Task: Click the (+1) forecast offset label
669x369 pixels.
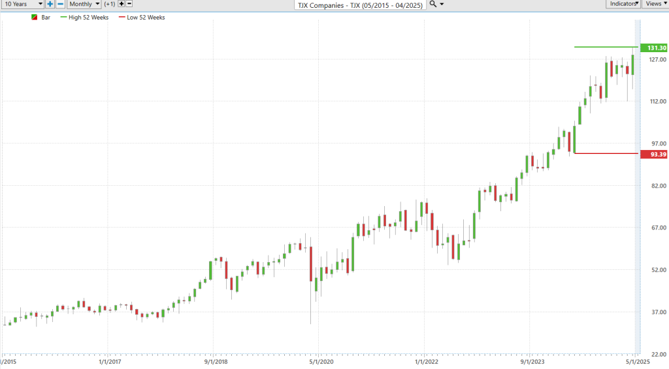Action: click(110, 4)
